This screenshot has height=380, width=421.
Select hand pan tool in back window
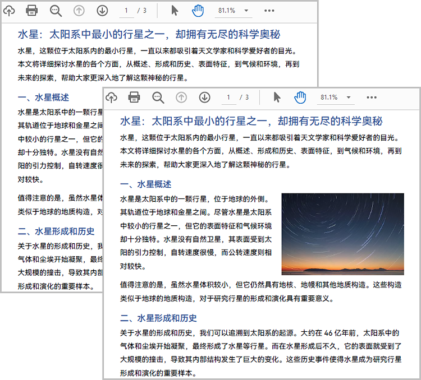click(198, 11)
